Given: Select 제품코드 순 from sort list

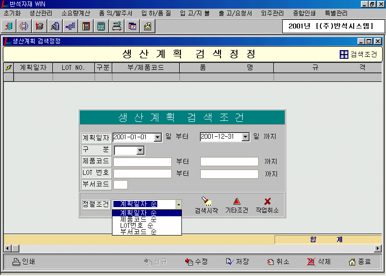Looking at the screenshot, I should (x=138, y=219).
